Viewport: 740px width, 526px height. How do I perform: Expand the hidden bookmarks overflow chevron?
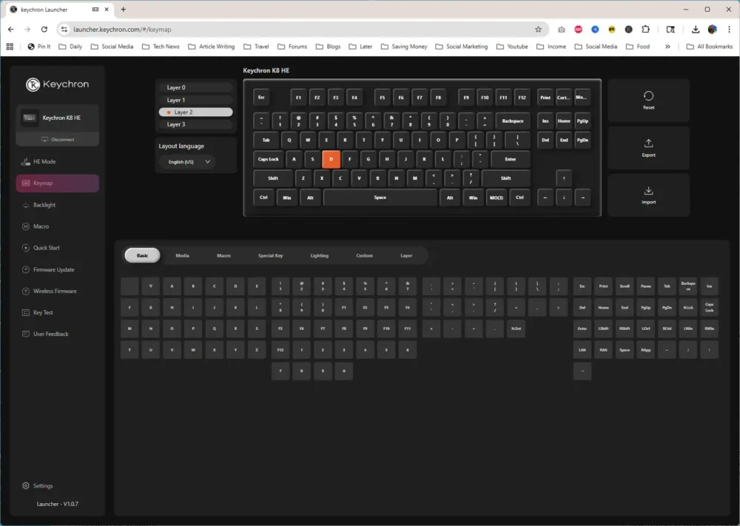pyautogui.click(x=667, y=46)
